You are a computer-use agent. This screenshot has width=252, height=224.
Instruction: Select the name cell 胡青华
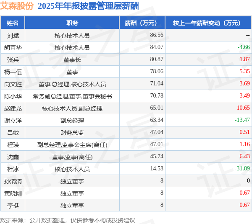[13, 48]
